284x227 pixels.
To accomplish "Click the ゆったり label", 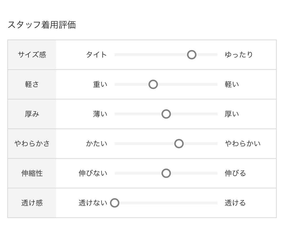I will [239, 55].
